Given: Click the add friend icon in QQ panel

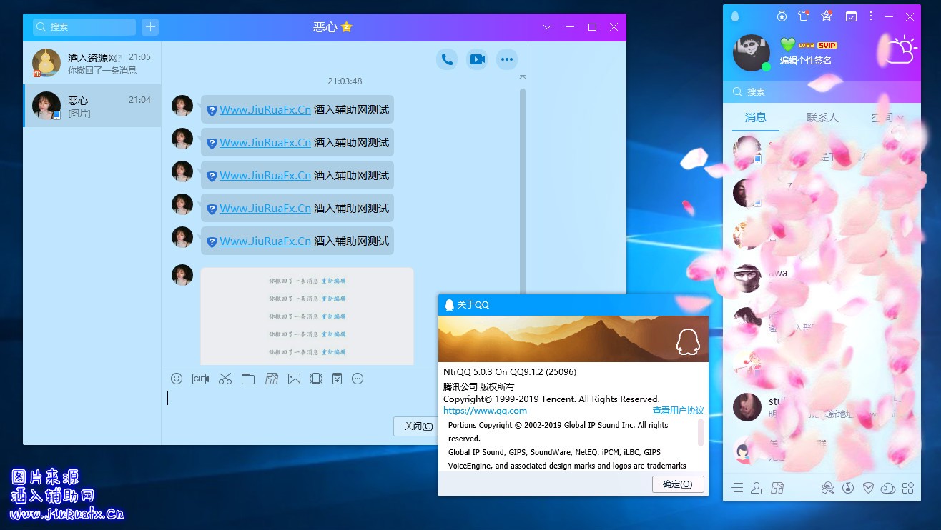Looking at the screenshot, I should pyautogui.click(x=758, y=488).
